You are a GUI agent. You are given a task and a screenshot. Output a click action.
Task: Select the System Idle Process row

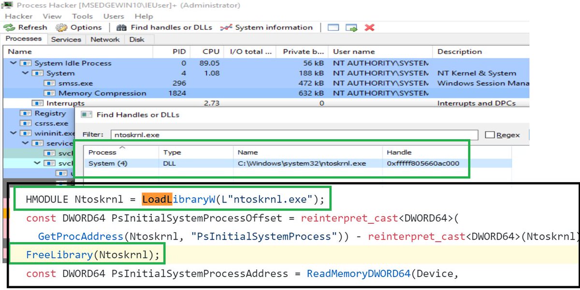[x=266, y=63]
